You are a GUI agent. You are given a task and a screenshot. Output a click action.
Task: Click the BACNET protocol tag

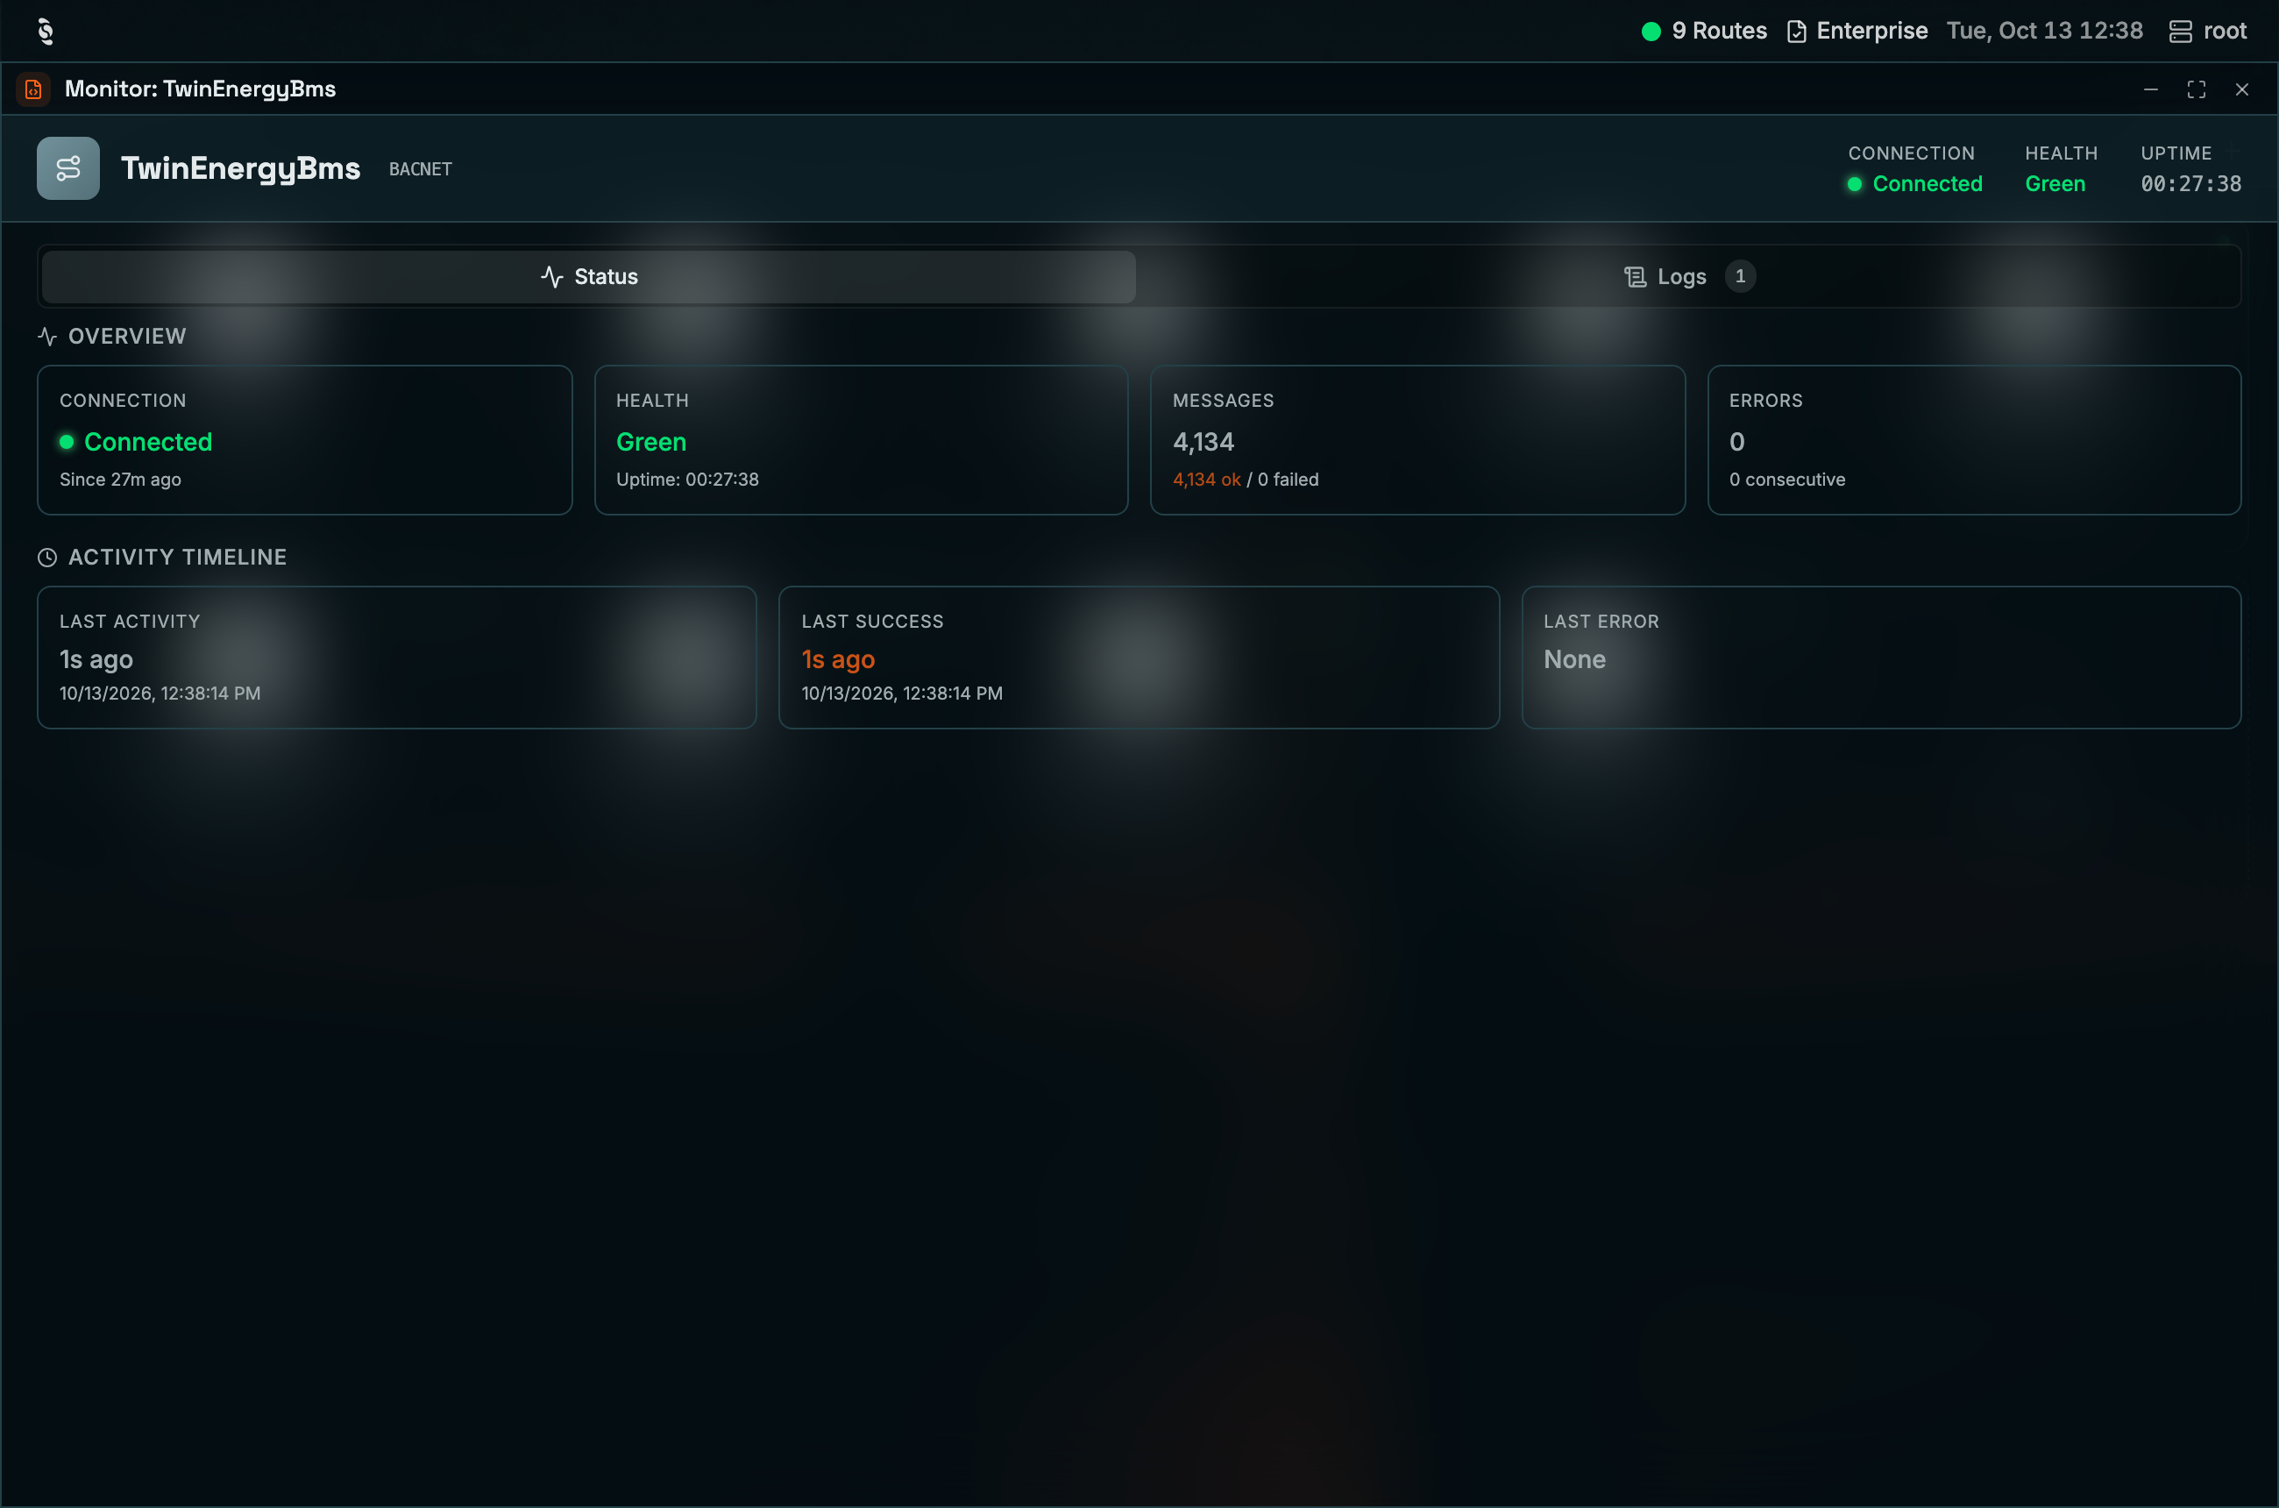point(420,169)
